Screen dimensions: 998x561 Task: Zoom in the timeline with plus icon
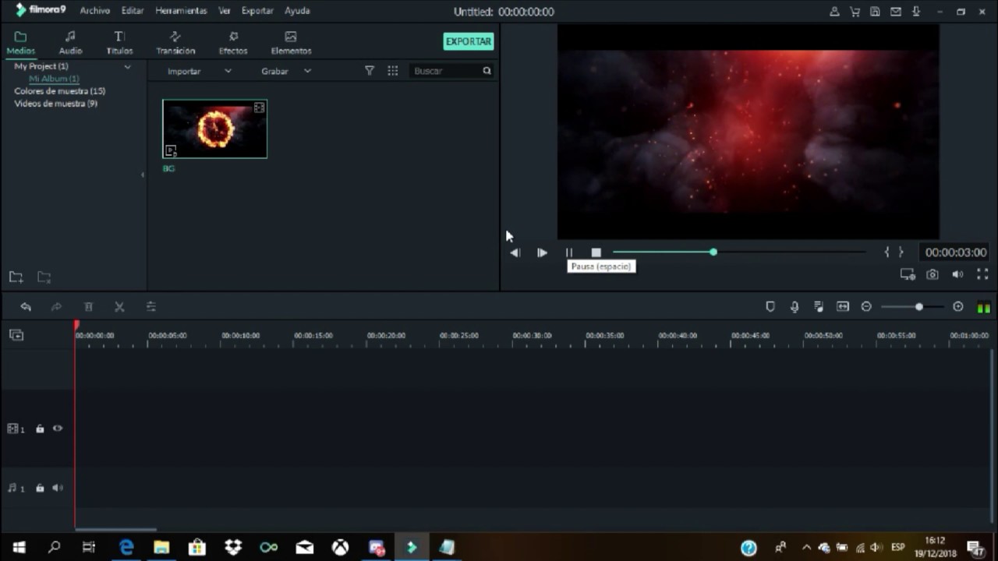point(958,307)
